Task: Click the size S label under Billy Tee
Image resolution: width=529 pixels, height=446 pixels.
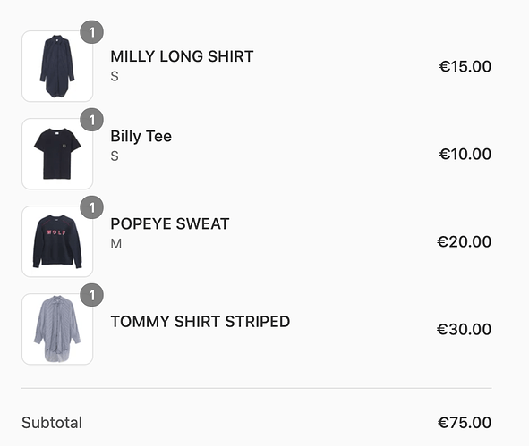Action: pyautogui.click(x=115, y=156)
